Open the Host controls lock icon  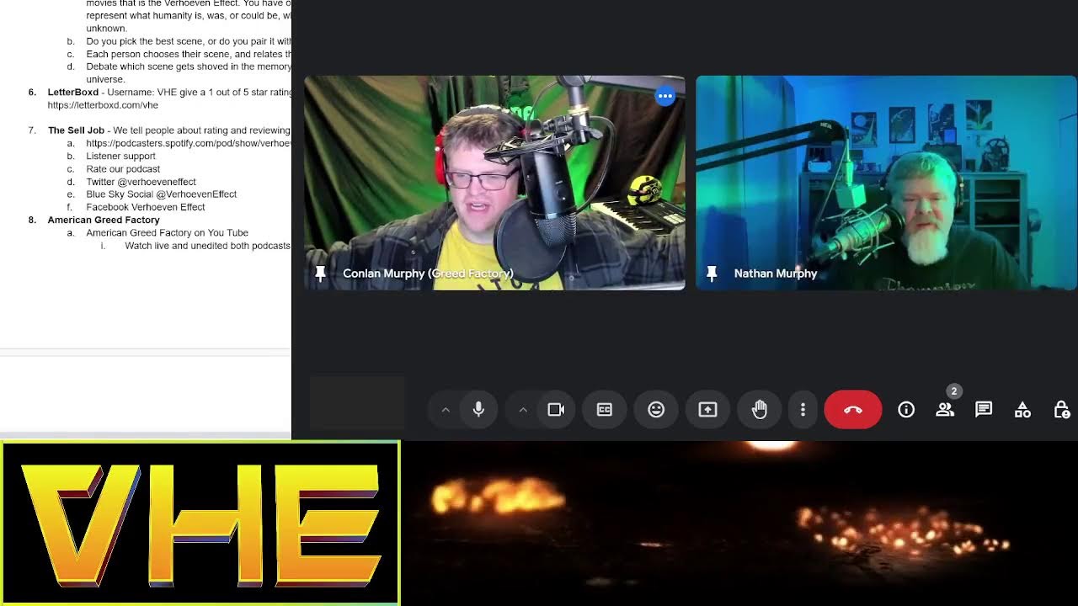[1061, 410]
